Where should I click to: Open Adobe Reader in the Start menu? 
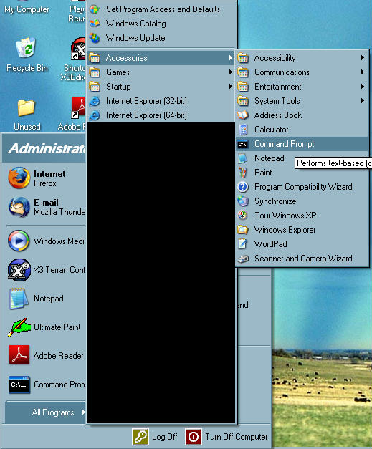pyautogui.click(x=19, y=355)
